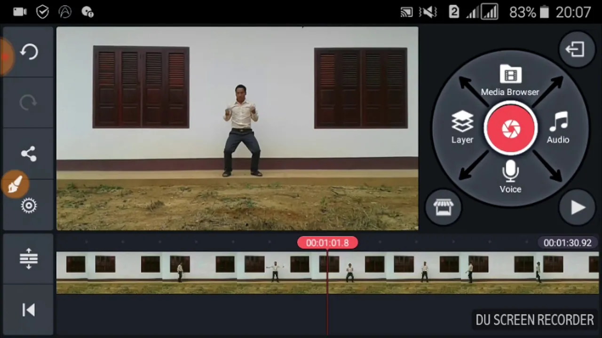Screen dimensions: 602x338
Task: Tap the battery 83% indicator
Action: coord(530,12)
